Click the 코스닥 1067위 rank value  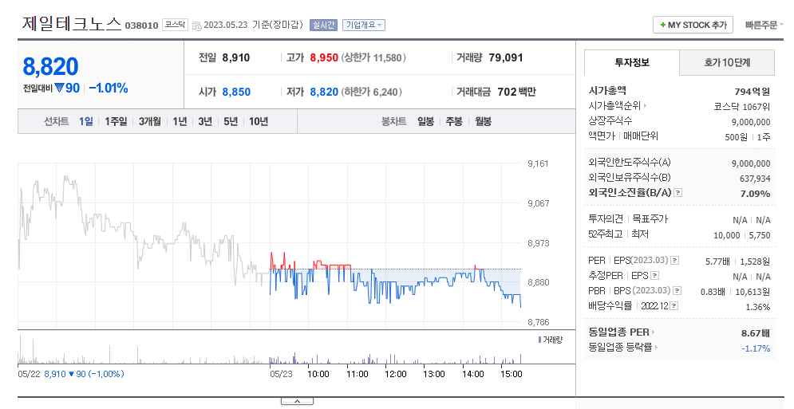point(742,107)
